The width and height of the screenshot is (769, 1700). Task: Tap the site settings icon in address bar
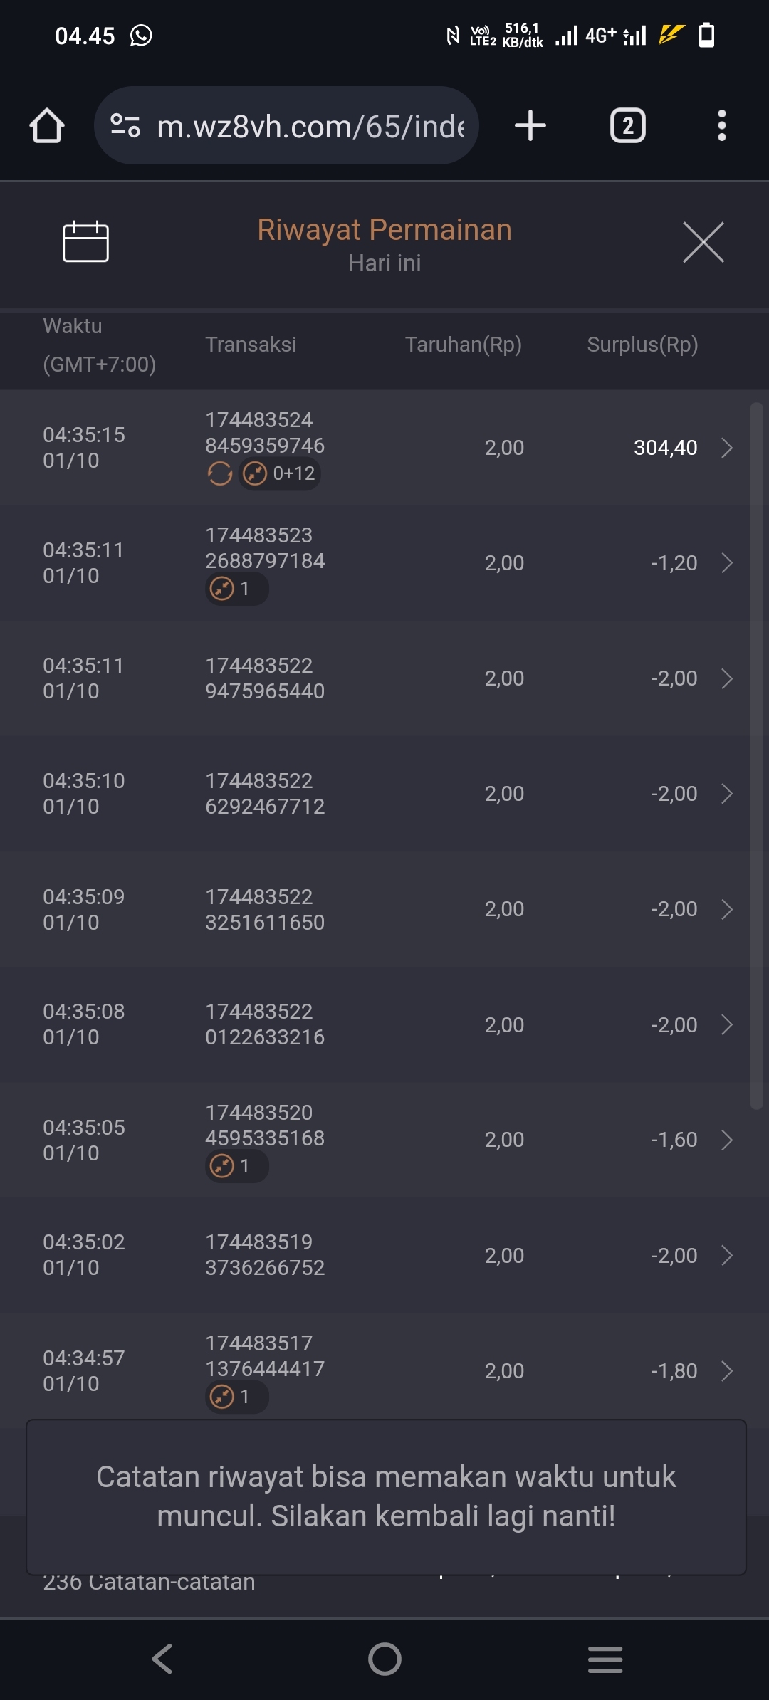[125, 126]
